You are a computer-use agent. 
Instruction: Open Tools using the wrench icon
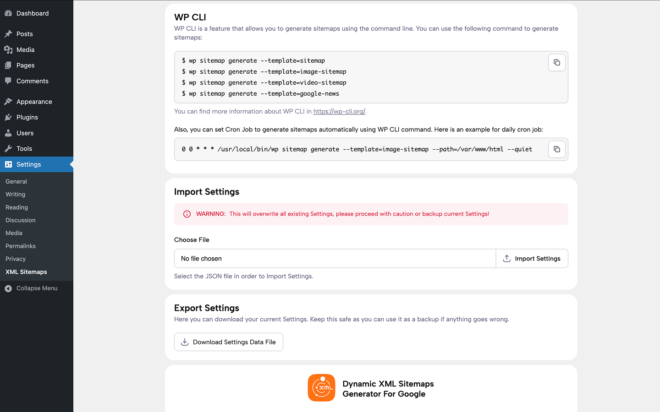(x=8, y=148)
